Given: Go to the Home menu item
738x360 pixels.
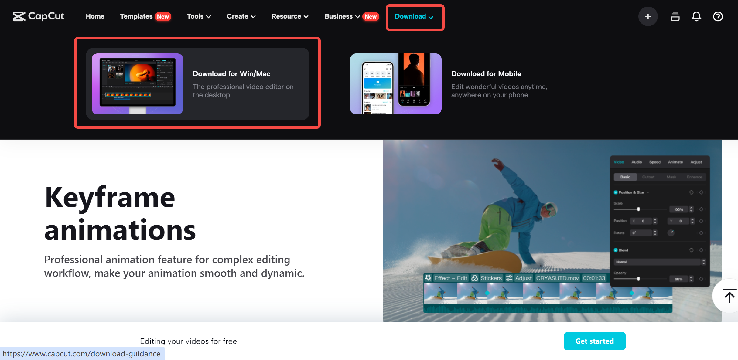Looking at the screenshot, I should pos(95,16).
